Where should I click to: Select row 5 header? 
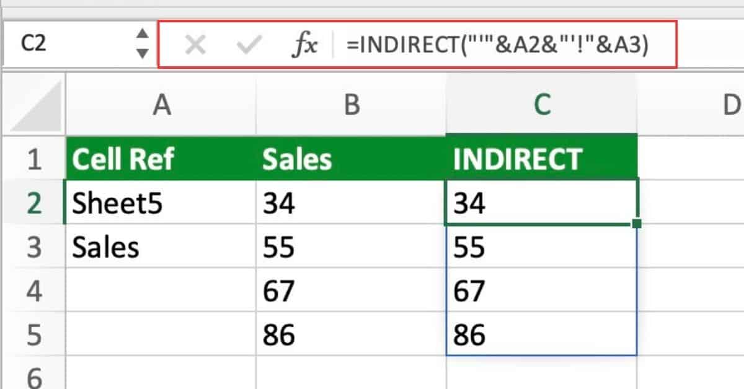tap(34, 334)
